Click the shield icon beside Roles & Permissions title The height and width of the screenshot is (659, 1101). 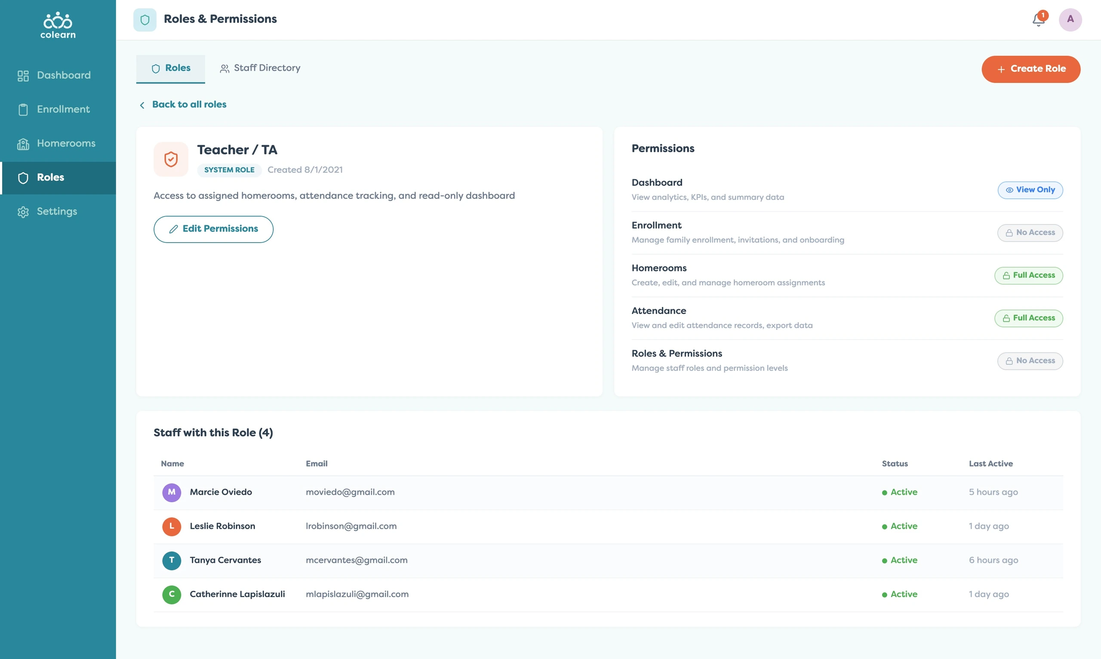click(x=145, y=19)
